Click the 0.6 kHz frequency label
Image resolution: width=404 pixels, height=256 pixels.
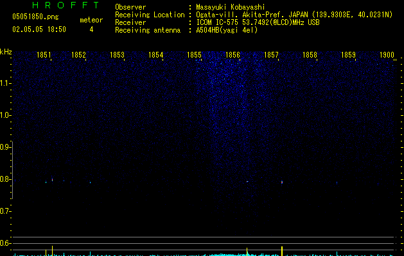5,243
